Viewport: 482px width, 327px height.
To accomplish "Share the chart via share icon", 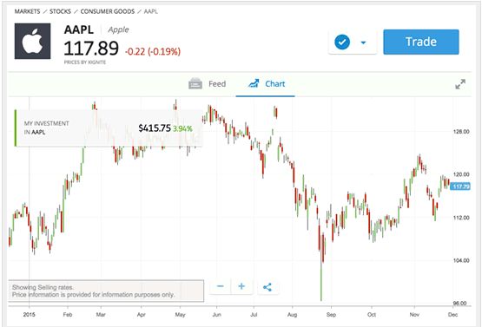I will [x=267, y=287].
